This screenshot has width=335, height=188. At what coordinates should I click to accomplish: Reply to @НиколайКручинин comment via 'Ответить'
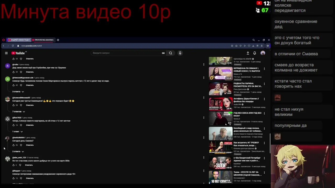point(30,85)
